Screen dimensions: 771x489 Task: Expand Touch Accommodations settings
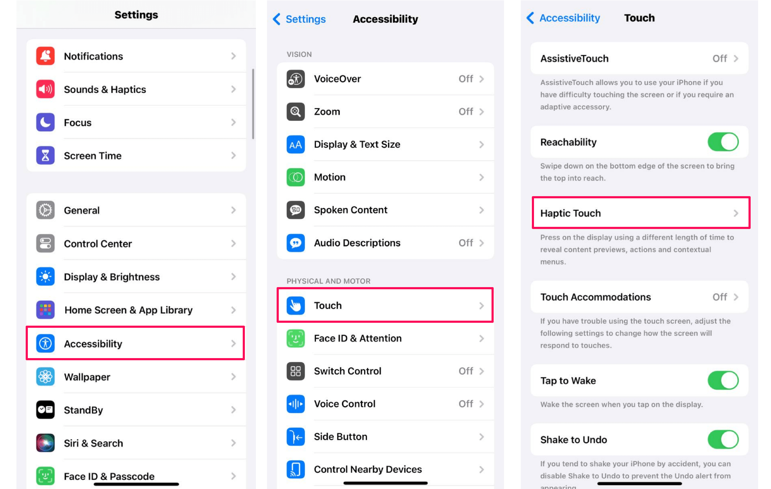pos(641,296)
